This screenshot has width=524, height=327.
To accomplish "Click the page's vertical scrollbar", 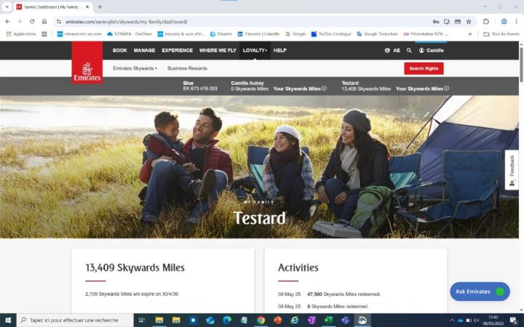I will click(x=521, y=65).
